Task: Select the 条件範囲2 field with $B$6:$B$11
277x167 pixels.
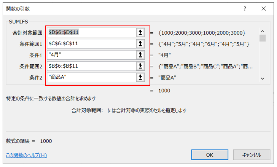Action: 91,66
